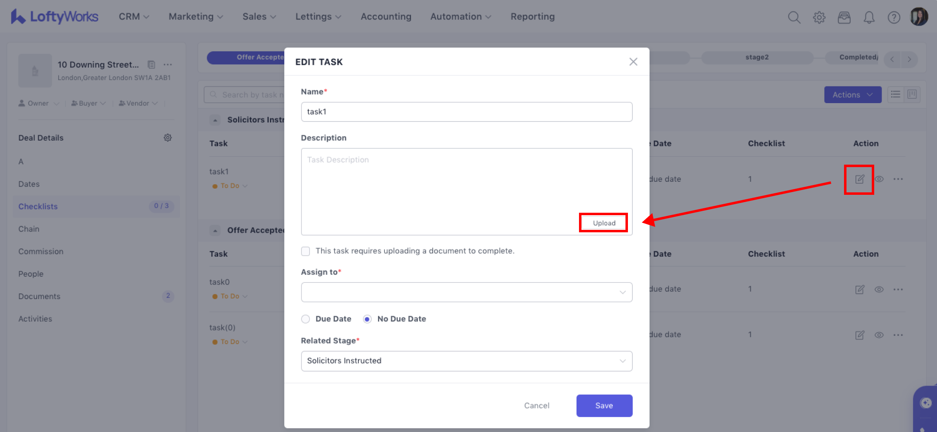This screenshot has width=937, height=432.
Task: Select the No Due Date radio option
Action: (x=367, y=319)
